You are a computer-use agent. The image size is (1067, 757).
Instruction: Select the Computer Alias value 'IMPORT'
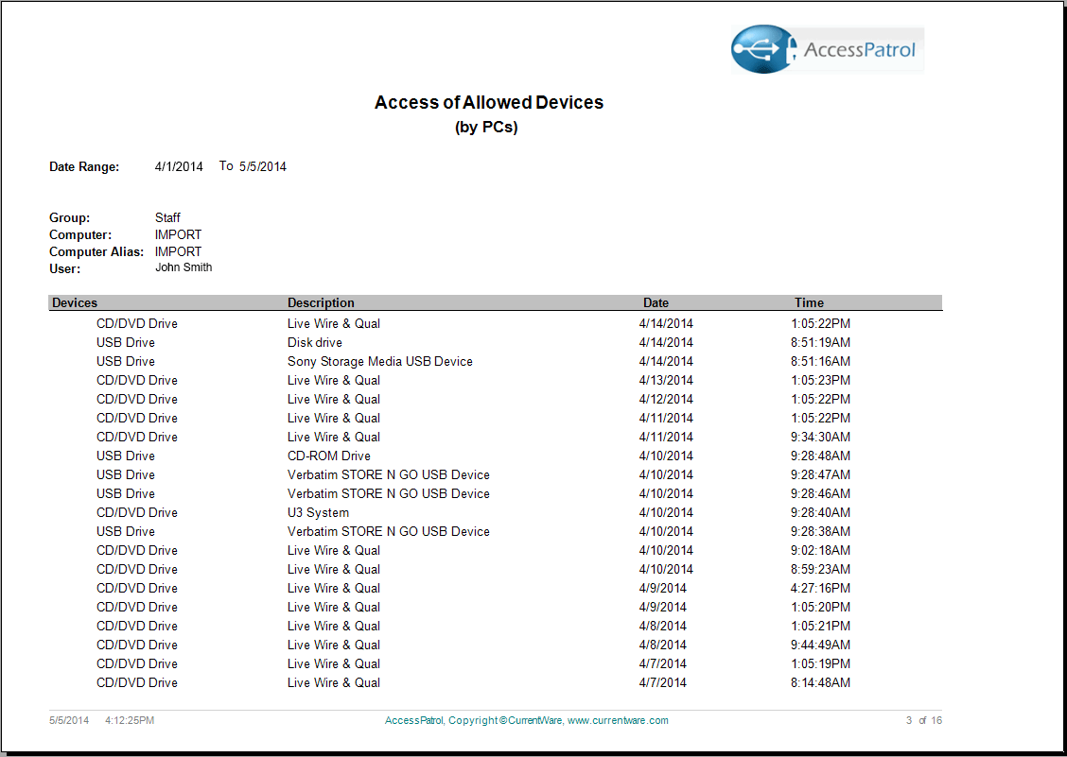click(x=178, y=251)
